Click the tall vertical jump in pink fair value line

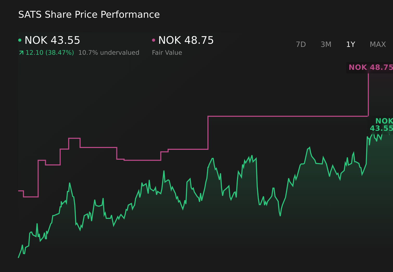pos(368,94)
